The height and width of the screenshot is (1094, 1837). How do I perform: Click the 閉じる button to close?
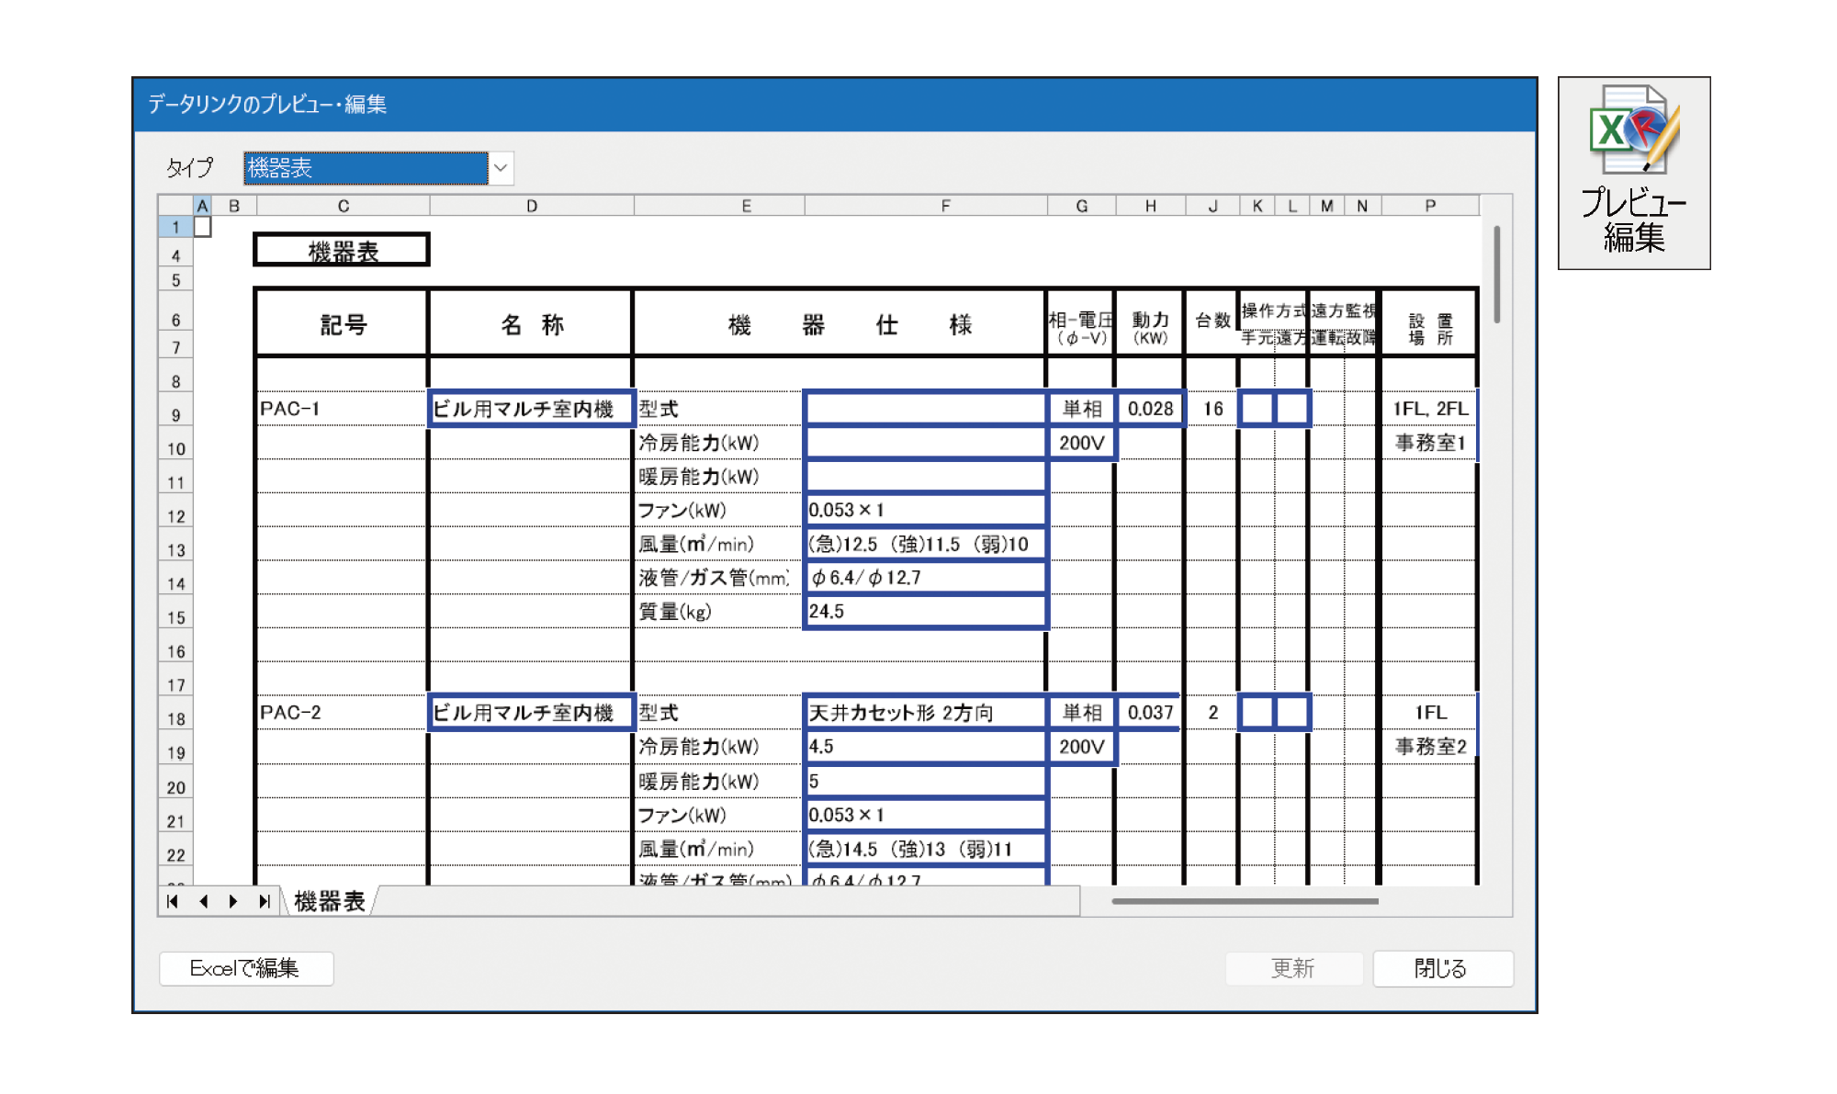(1442, 968)
